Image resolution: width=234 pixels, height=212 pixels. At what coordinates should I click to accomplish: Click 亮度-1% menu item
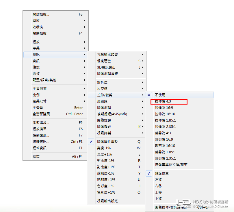(116, 148)
